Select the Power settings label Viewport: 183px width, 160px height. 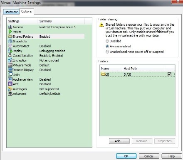pos(17,32)
